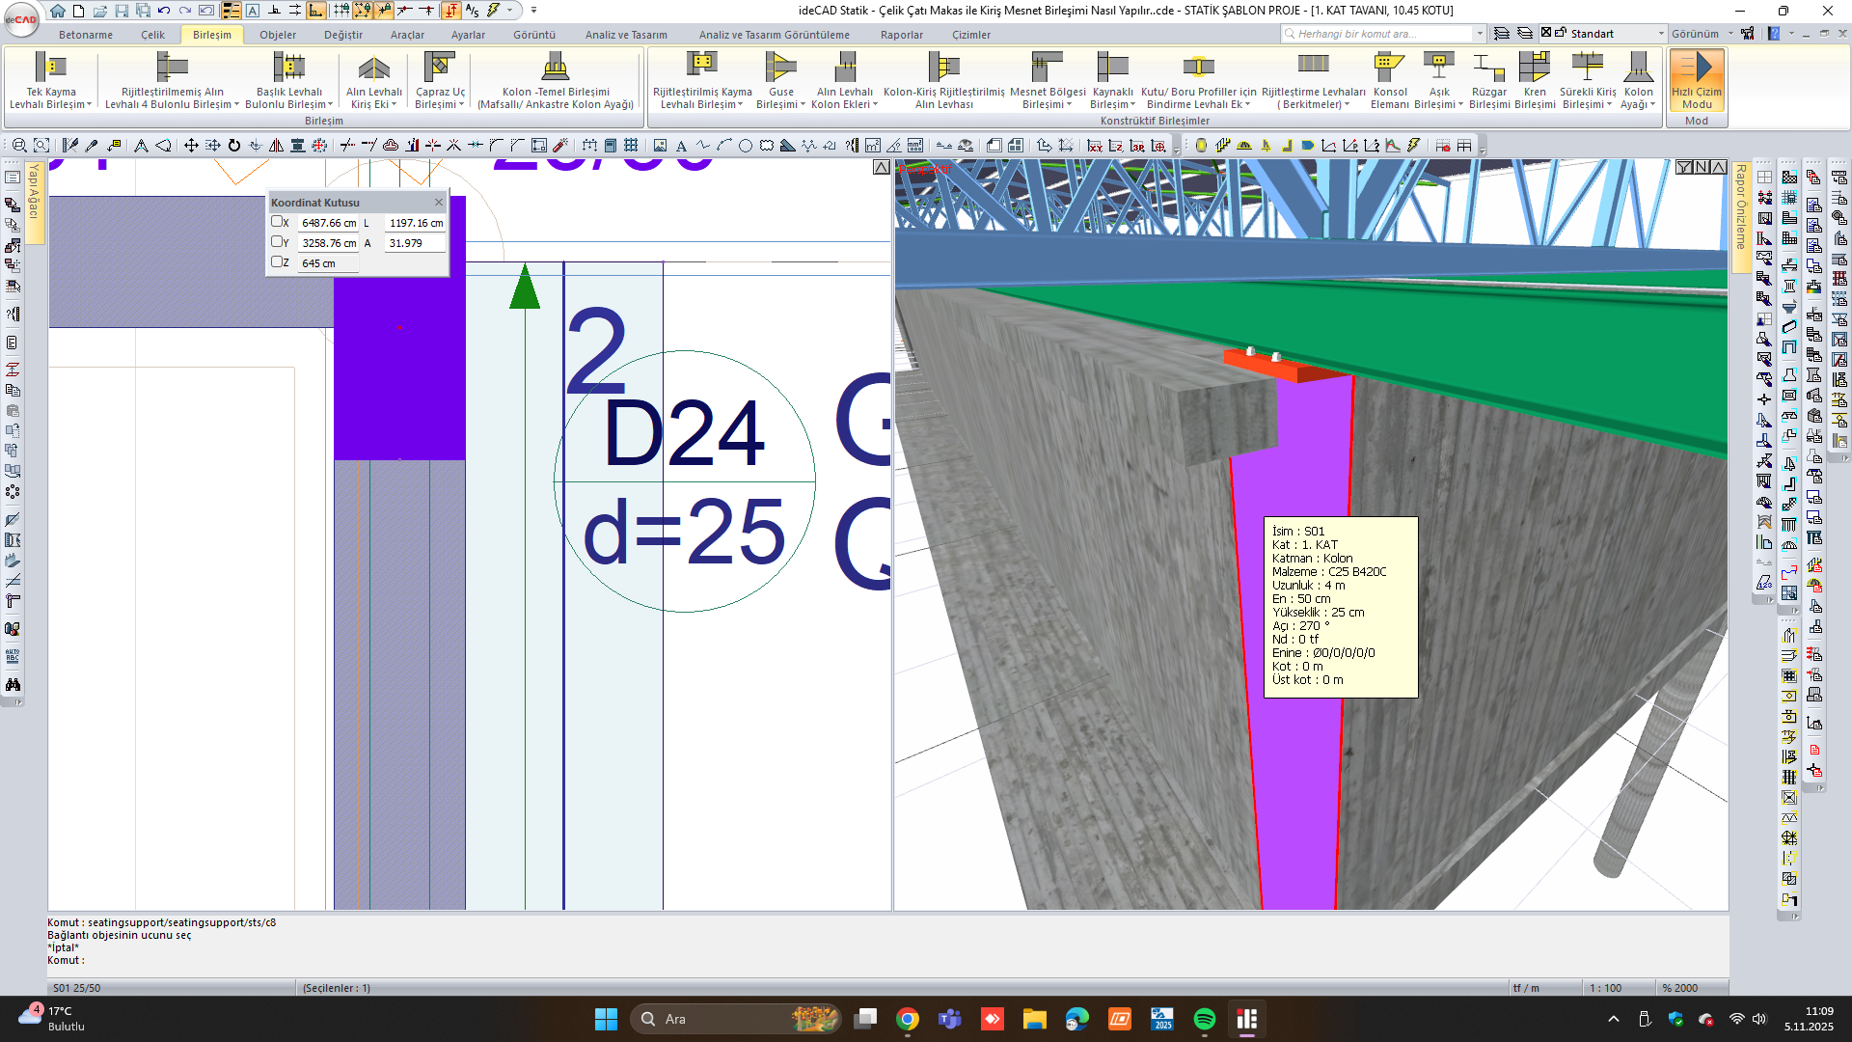Expand the Standart layout dropdown
1852x1042 pixels.
point(1661,34)
